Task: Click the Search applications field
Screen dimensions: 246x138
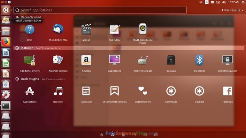Action: point(100,10)
